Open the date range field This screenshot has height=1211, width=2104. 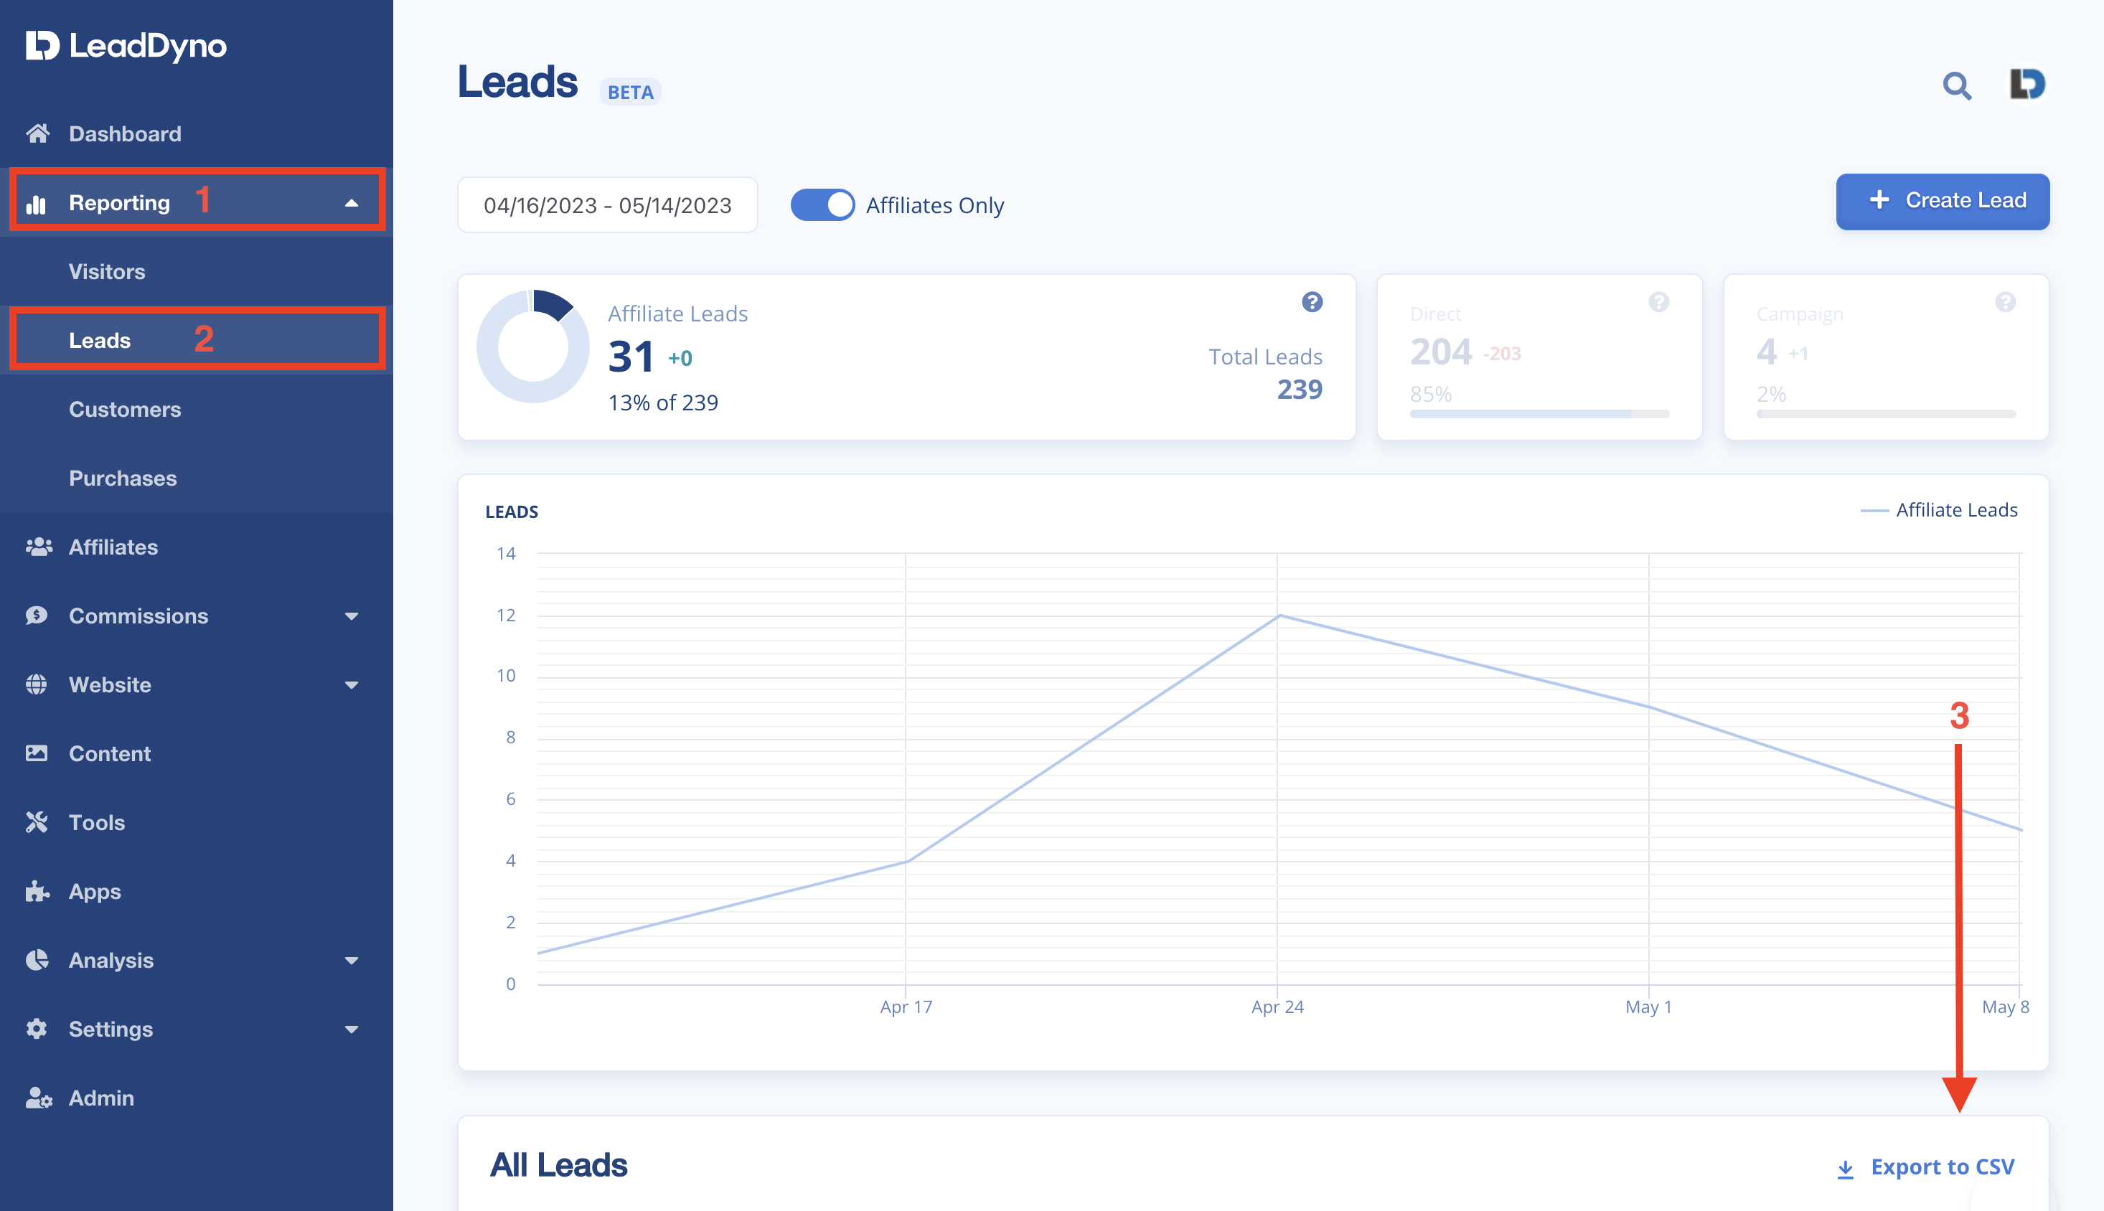pos(606,204)
